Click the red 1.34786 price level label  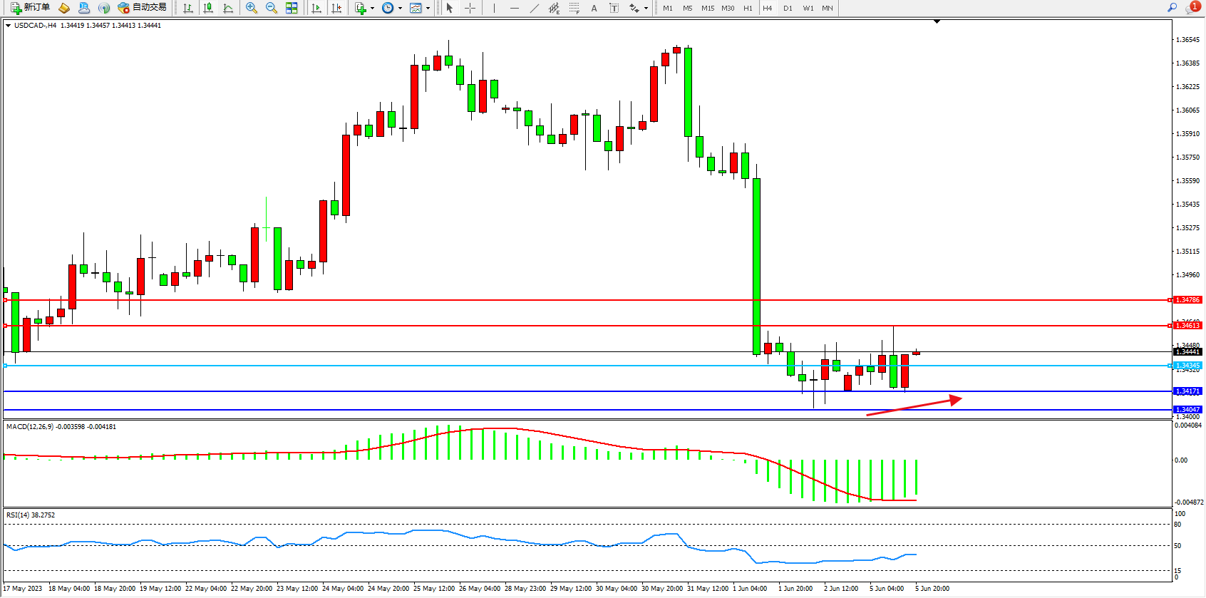1187,300
